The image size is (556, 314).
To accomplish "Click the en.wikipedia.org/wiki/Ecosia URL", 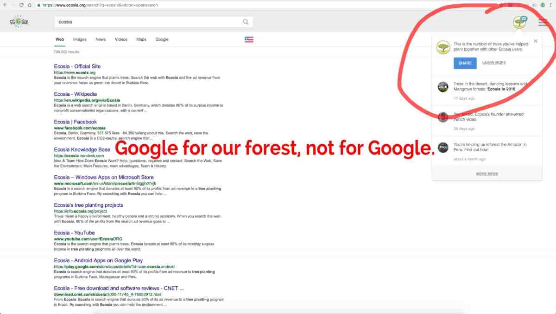I will (x=87, y=100).
